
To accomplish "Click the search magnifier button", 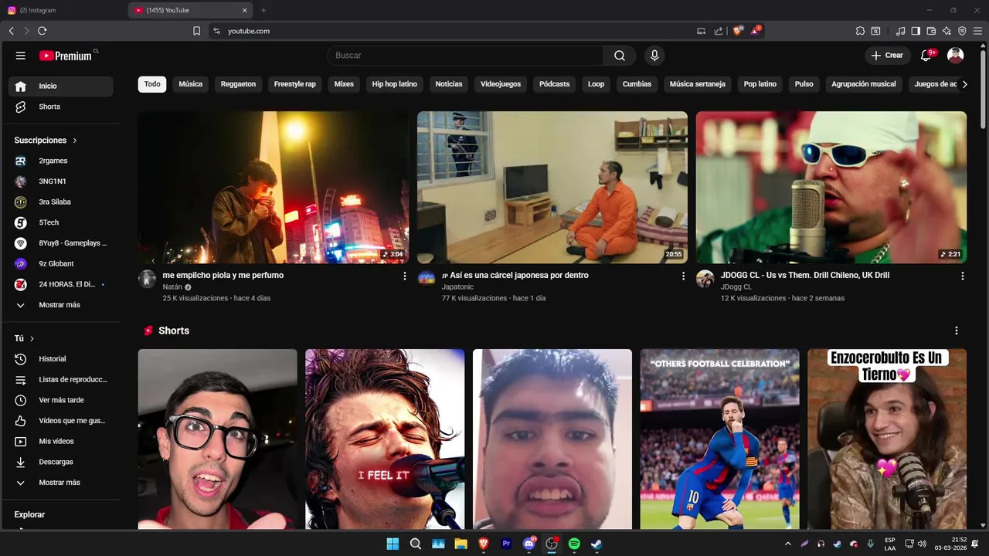I will click(x=620, y=56).
